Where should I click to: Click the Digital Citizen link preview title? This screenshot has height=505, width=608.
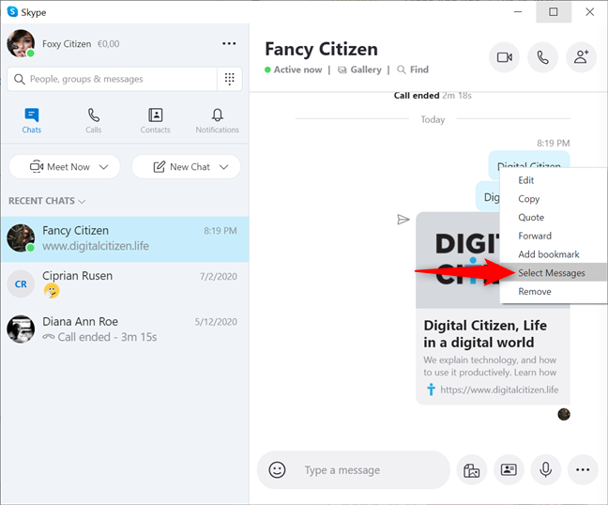pyautogui.click(x=485, y=333)
